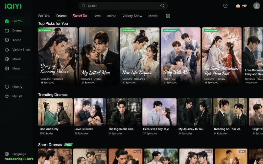Open Love Between Fairy and Devil poster
The width and height of the screenshot is (263, 164).
tap(253, 56)
